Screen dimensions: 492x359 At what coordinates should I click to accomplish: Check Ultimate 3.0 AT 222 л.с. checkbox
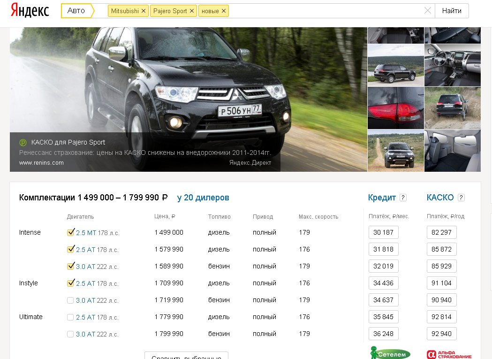click(x=70, y=334)
